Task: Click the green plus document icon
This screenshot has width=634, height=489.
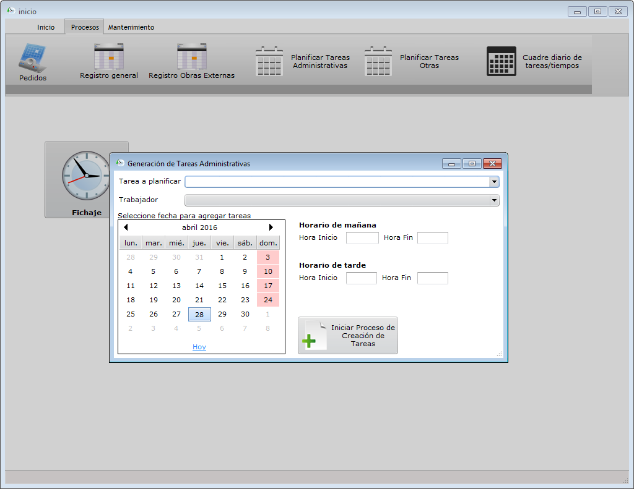Action: [314, 336]
